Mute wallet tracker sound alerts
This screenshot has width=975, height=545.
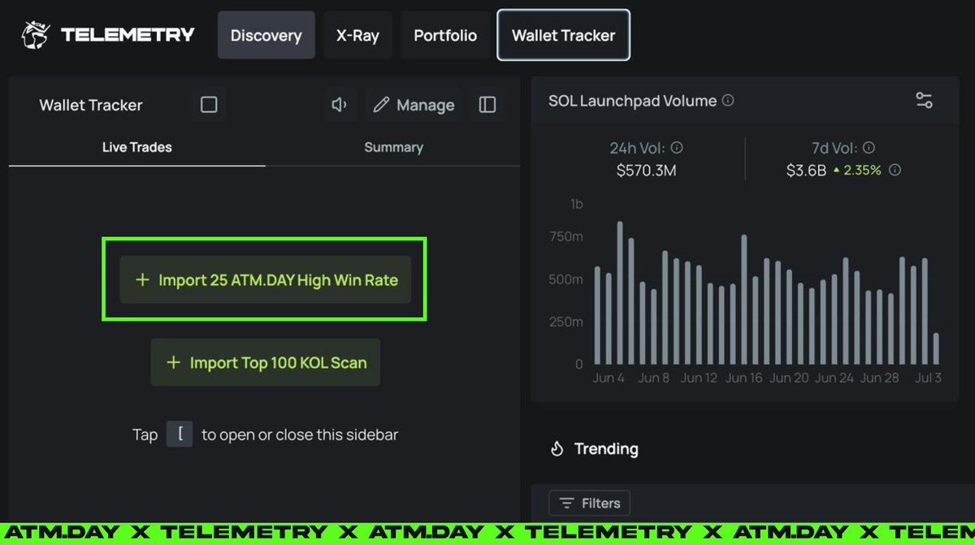coord(340,105)
